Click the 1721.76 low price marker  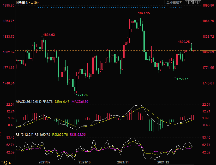pos(82,95)
